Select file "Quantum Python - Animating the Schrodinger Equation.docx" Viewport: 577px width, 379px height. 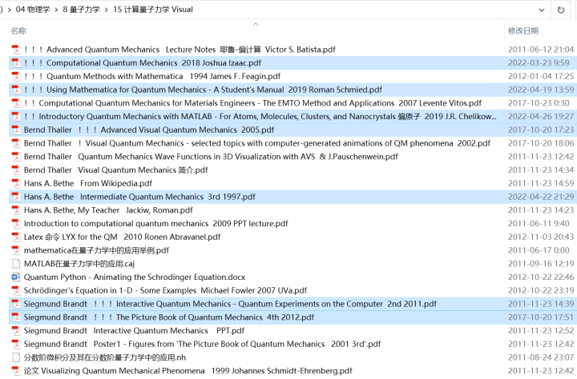(135, 277)
